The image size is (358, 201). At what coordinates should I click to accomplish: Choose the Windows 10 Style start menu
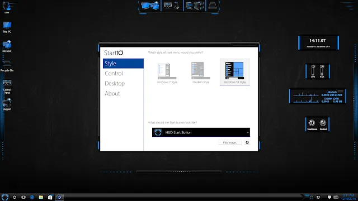click(235, 72)
